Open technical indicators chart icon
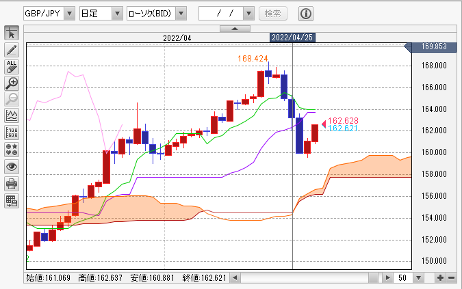 [x=12, y=115]
